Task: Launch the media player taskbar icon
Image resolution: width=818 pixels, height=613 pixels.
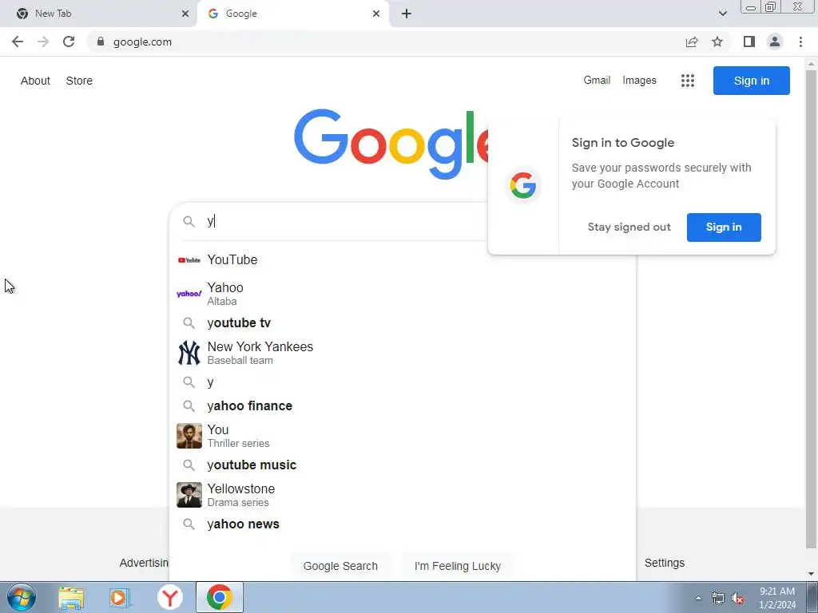Action: (x=120, y=598)
